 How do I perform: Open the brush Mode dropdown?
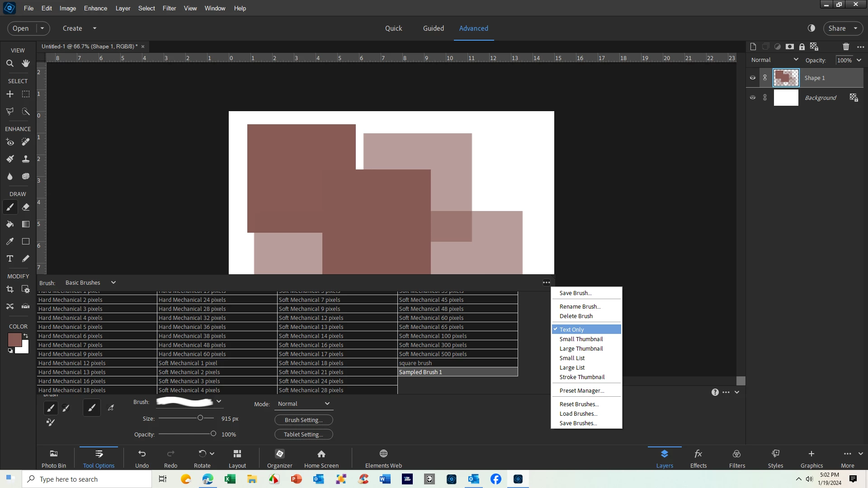pyautogui.click(x=304, y=404)
